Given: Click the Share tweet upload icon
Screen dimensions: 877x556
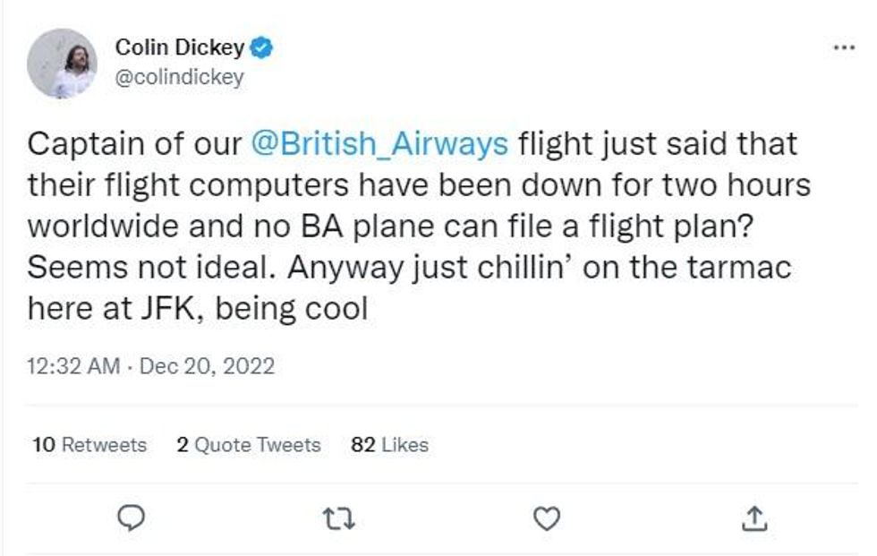Looking at the screenshot, I should 754,518.
